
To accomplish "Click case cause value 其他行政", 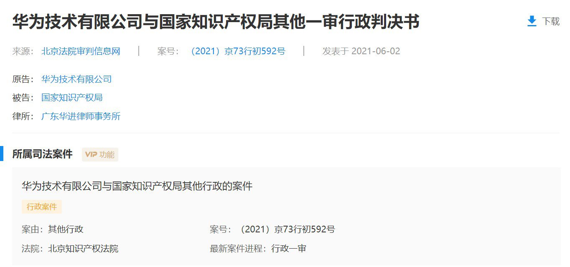I will pos(66,229).
